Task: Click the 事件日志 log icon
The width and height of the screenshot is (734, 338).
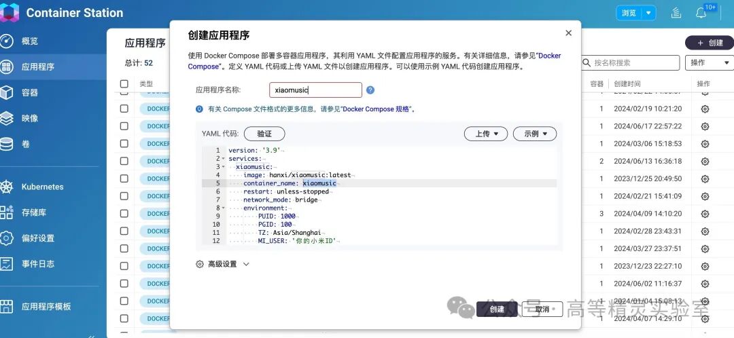Action: click(x=7, y=263)
